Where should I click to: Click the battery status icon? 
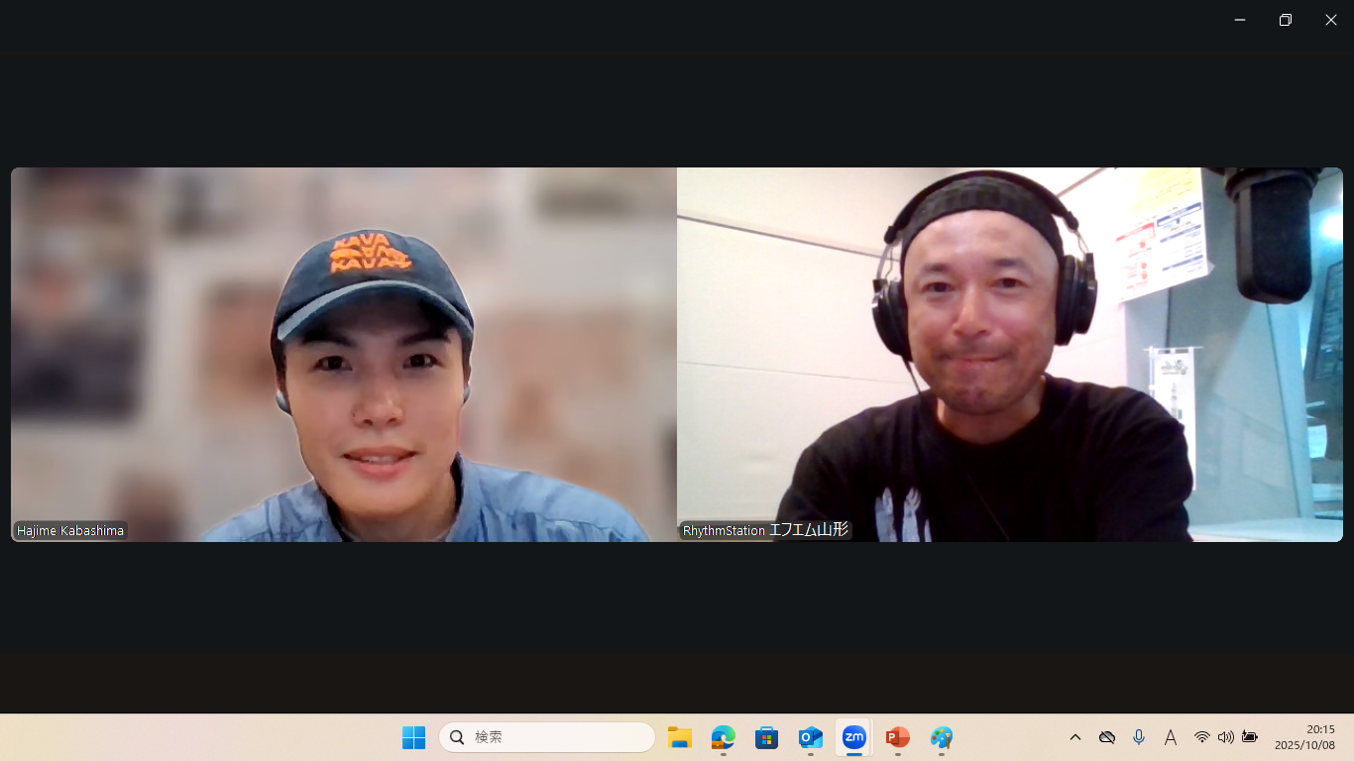click(x=1250, y=737)
